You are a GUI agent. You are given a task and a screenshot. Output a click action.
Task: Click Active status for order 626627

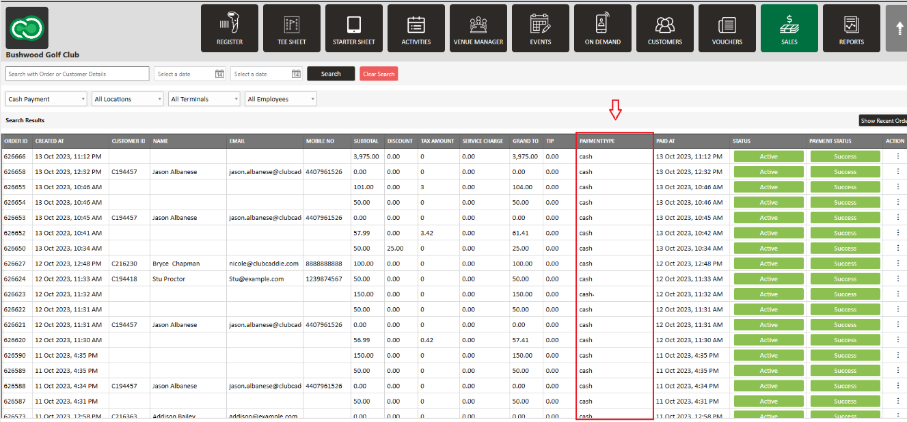click(769, 264)
